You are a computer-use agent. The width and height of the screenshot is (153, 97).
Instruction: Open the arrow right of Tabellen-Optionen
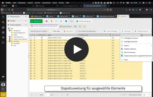pyautogui.click(x=151, y=31)
